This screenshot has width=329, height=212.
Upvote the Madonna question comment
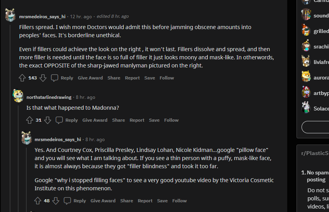(x=29, y=120)
